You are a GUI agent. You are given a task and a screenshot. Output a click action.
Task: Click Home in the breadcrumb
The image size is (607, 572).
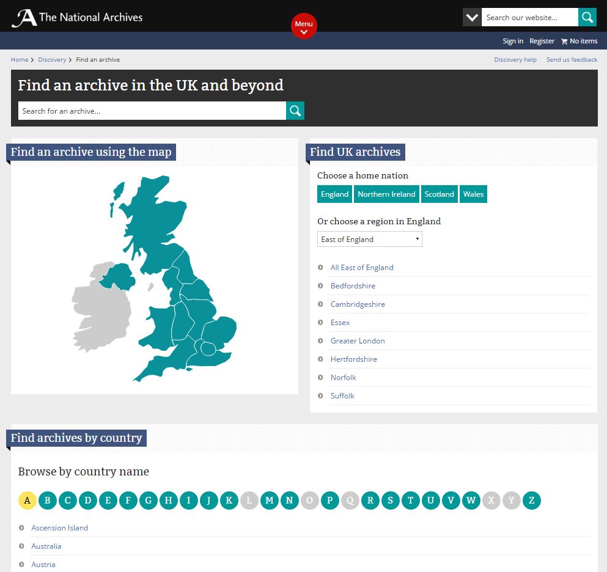click(19, 59)
